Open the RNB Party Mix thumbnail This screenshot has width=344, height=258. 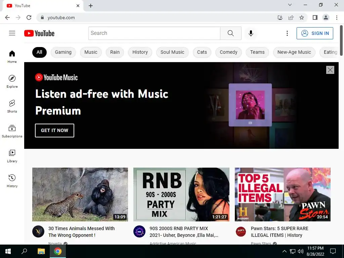(x=181, y=195)
